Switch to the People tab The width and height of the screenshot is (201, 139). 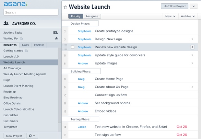point(39,45)
